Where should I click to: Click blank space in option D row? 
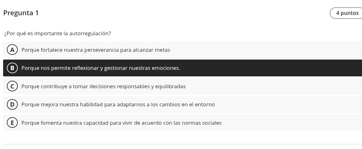pos(288,104)
